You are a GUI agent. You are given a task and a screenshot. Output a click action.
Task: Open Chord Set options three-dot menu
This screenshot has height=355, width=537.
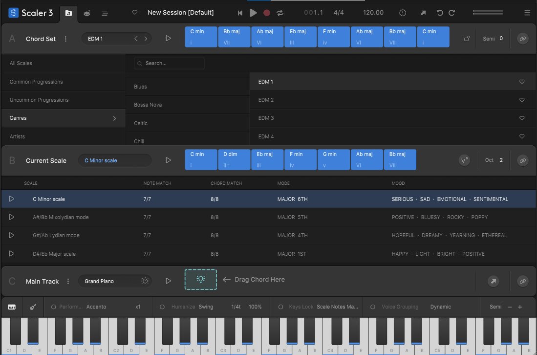coord(66,39)
